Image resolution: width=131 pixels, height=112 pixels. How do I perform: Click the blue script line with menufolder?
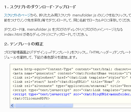(72, 94)
